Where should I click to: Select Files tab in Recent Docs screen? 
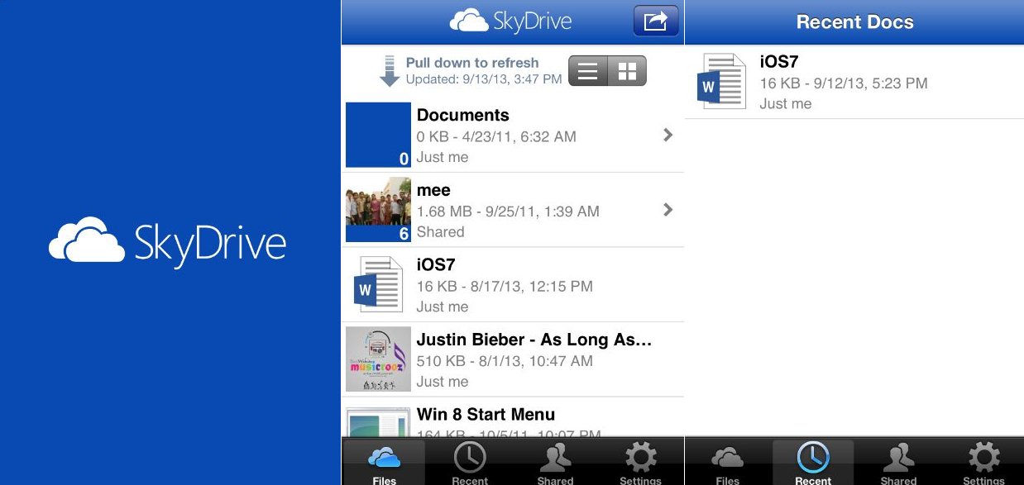(x=728, y=463)
